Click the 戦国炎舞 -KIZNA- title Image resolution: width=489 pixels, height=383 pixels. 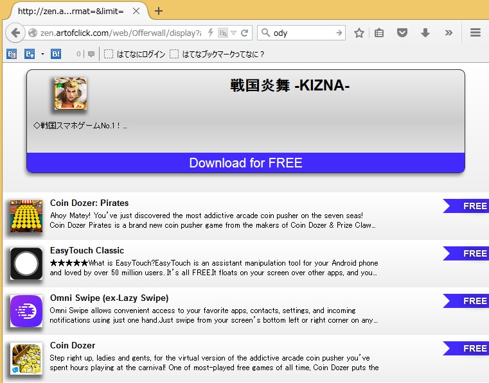[x=290, y=85]
